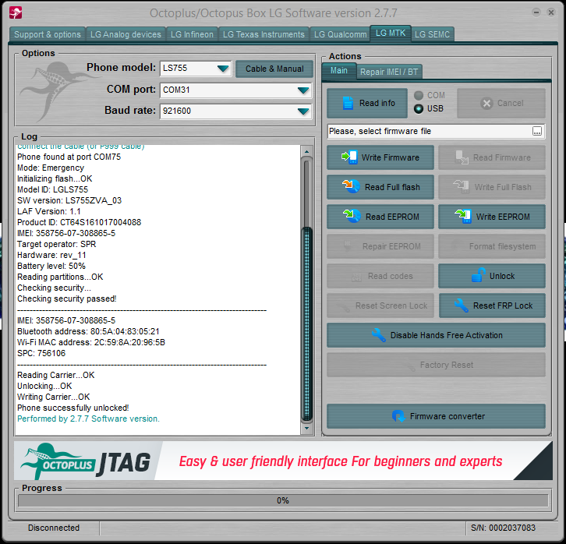Click the Read codes icon

(x=356, y=277)
